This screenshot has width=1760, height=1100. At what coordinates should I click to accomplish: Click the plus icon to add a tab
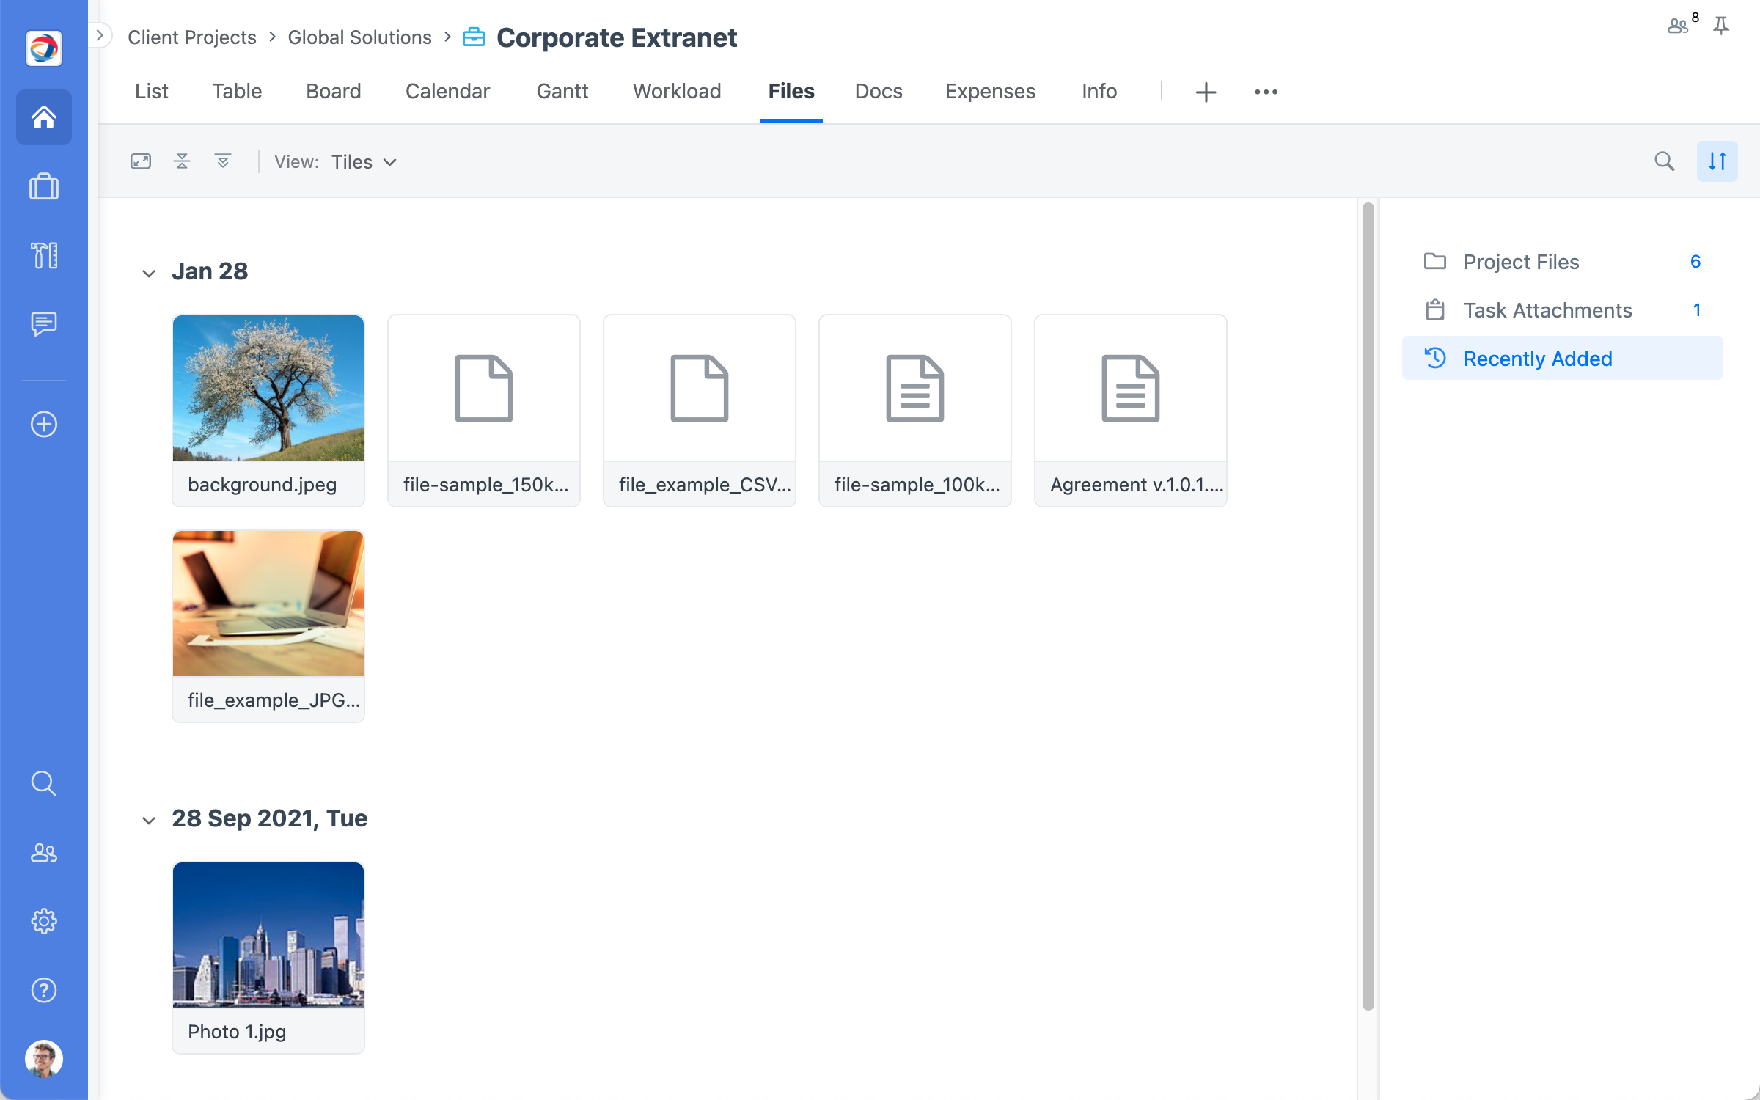(x=1206, y=92)
